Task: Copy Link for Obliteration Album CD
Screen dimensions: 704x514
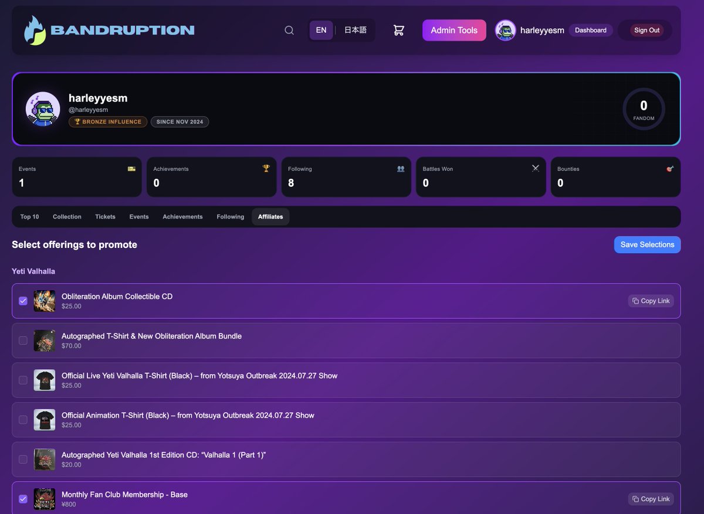Action: (651, 301)
